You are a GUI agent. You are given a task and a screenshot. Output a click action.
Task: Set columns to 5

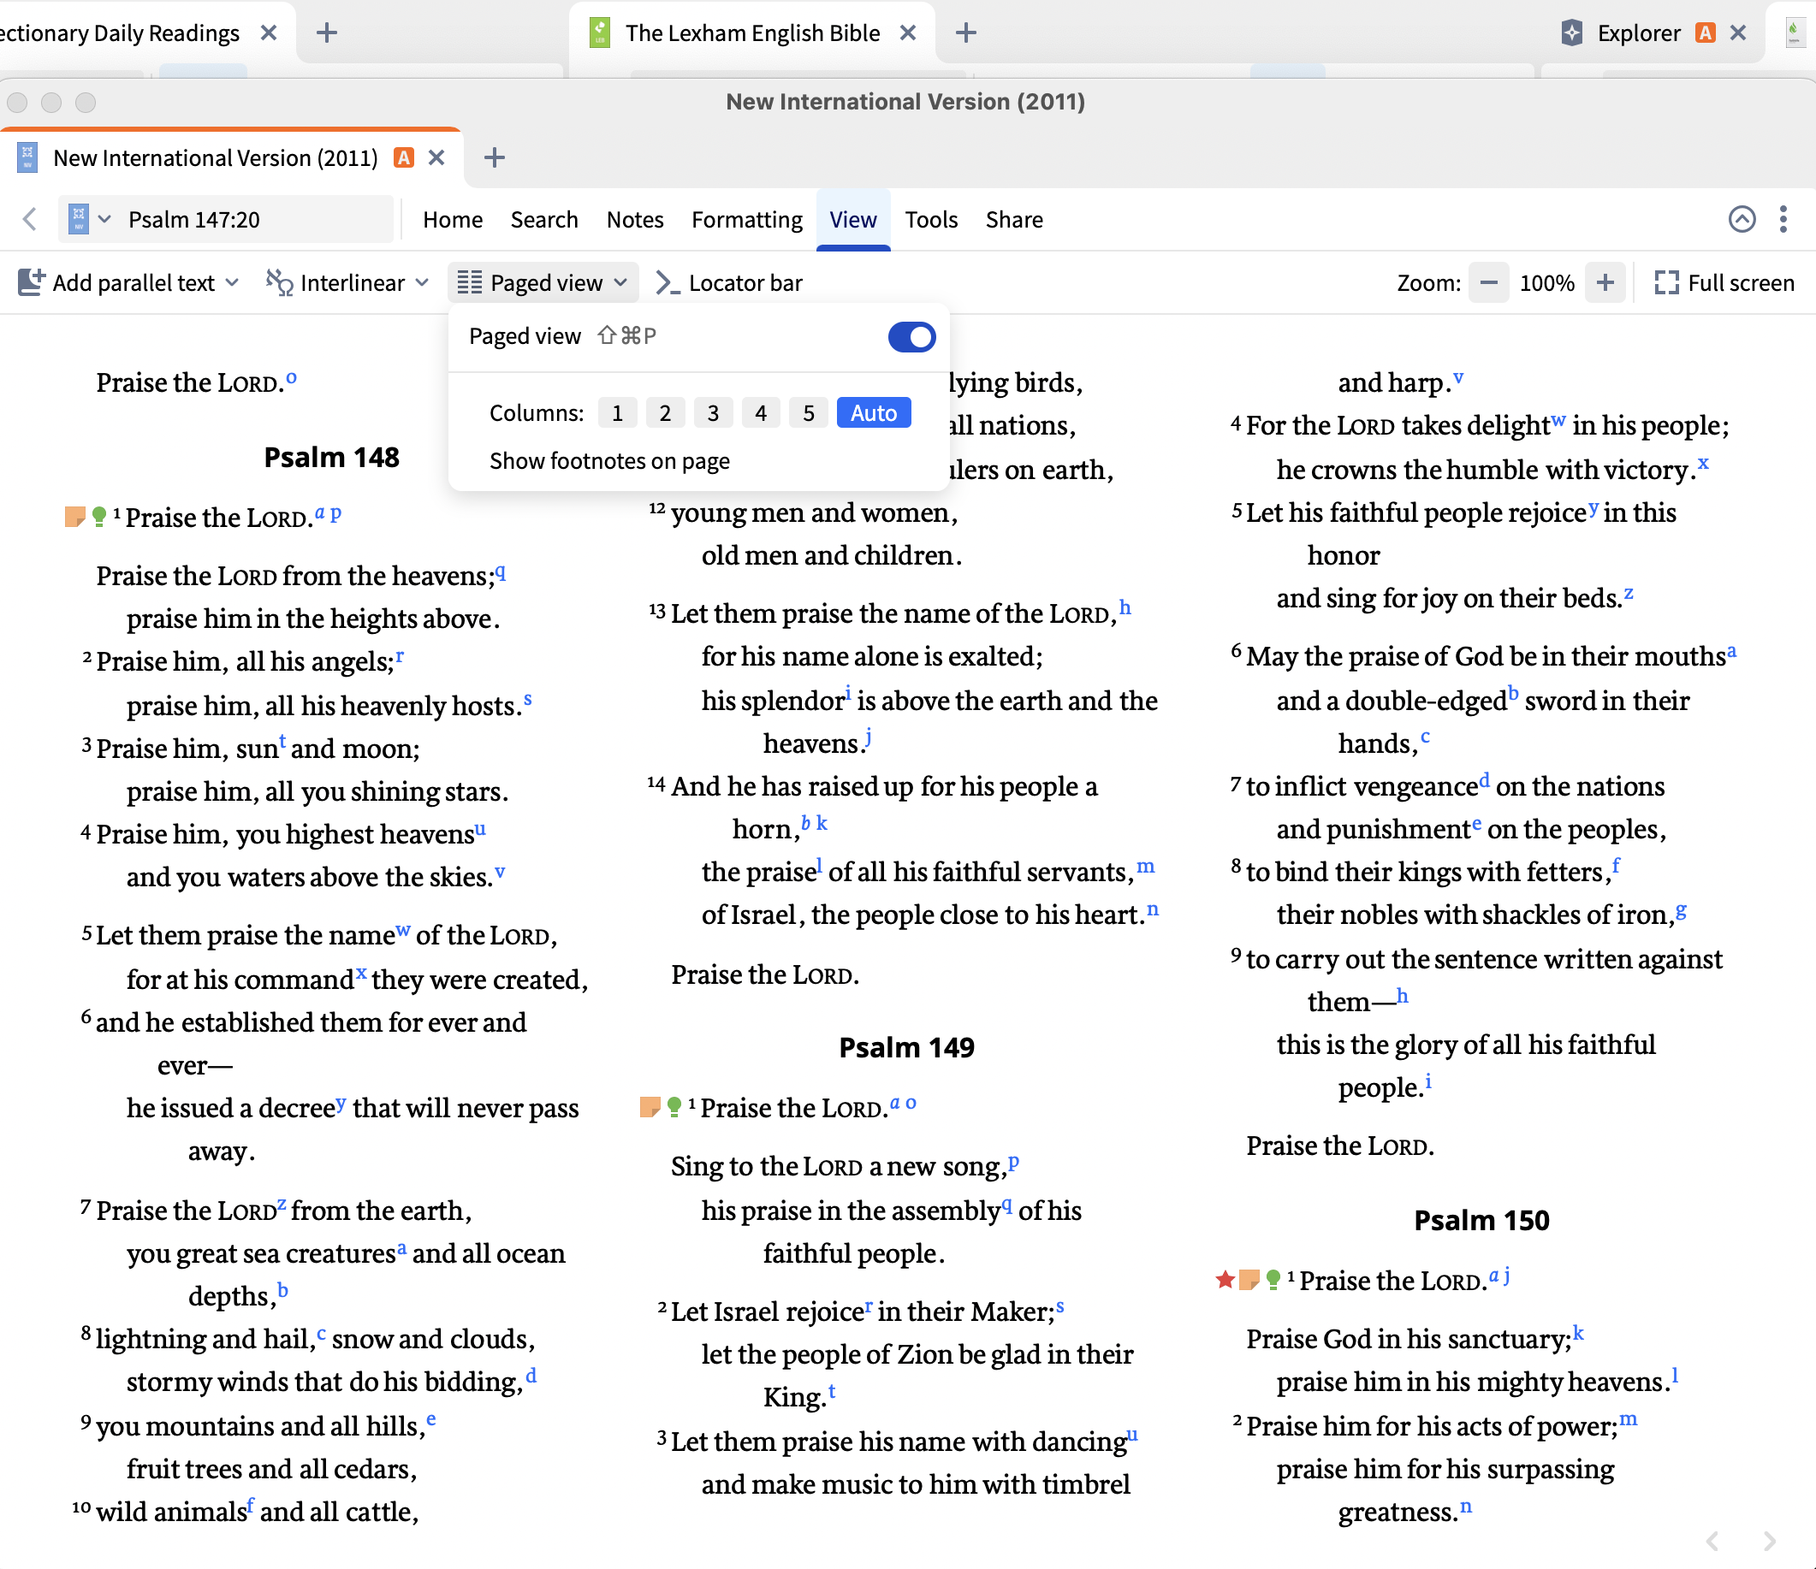(x=809, y=412)
